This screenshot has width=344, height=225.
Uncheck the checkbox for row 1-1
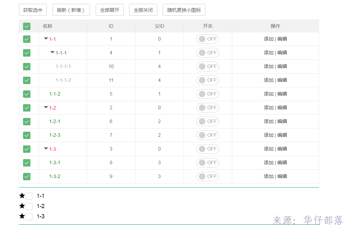coord(27,39)
